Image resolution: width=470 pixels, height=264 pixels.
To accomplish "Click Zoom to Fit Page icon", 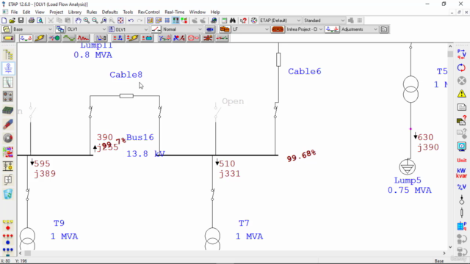I will click(120, 21).
